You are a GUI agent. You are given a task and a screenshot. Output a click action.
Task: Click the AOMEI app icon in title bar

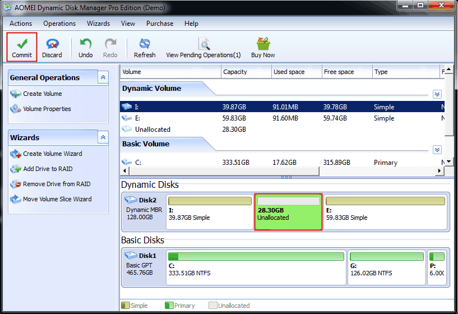pos(7,7)
